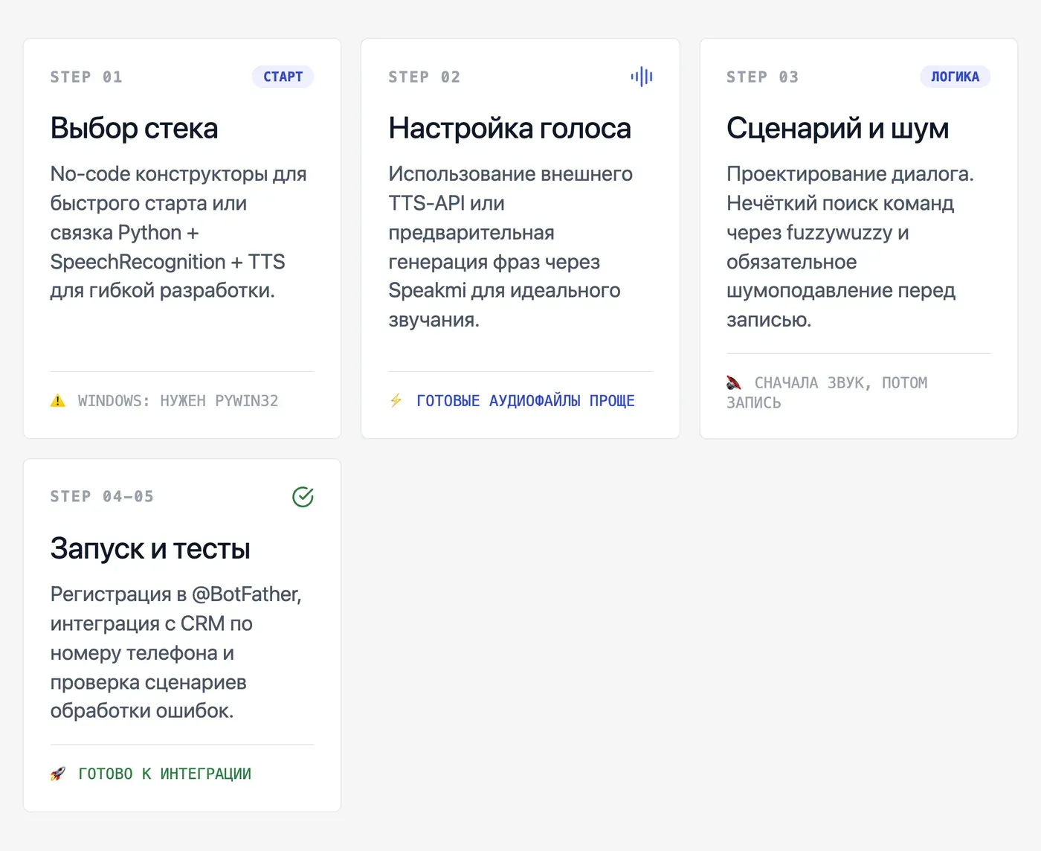Click the STEP 04–05 label
The height and width of the screenshot is (851, 1041).
coord(102,497)
